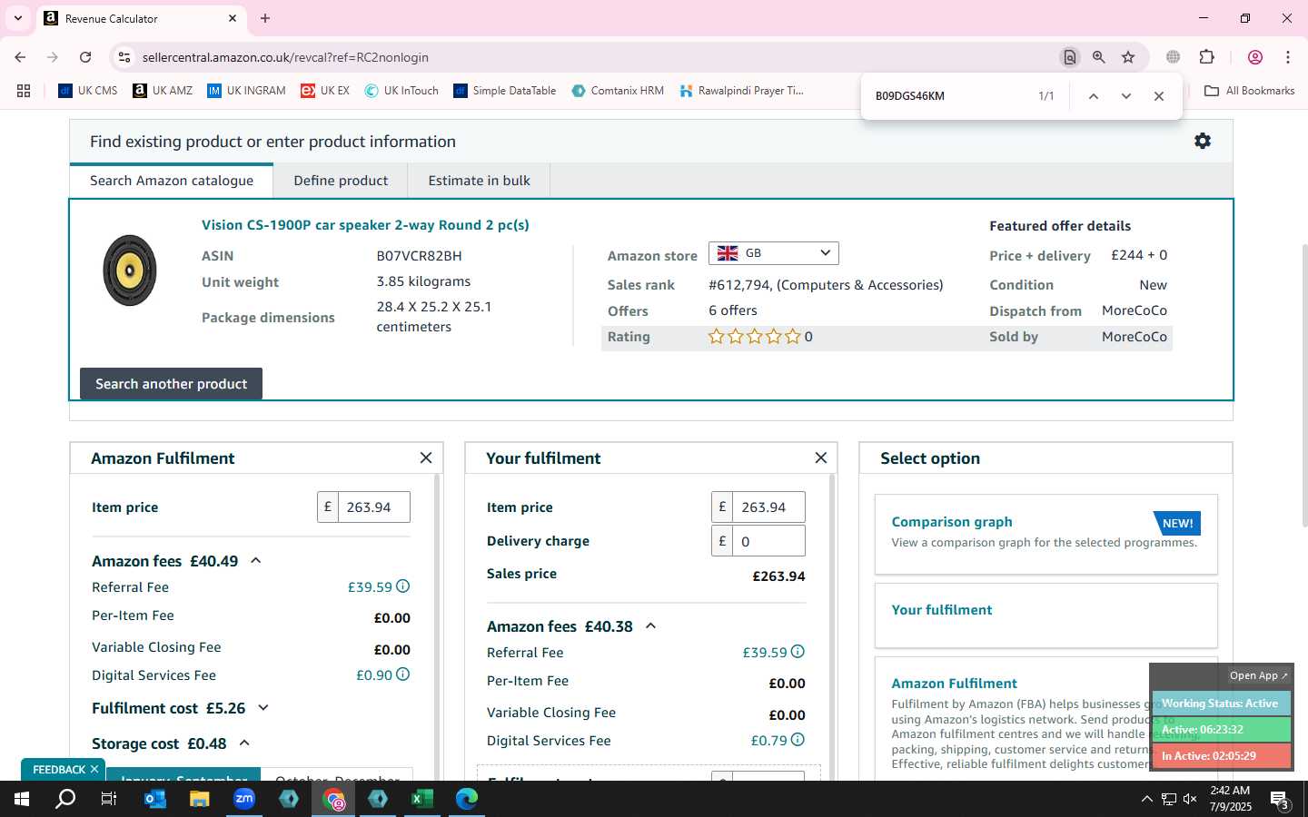Open the revenue calculator settings gear
This screenshot has height=817, width=1308.
pyautogui.click(x=1203, y=141)
